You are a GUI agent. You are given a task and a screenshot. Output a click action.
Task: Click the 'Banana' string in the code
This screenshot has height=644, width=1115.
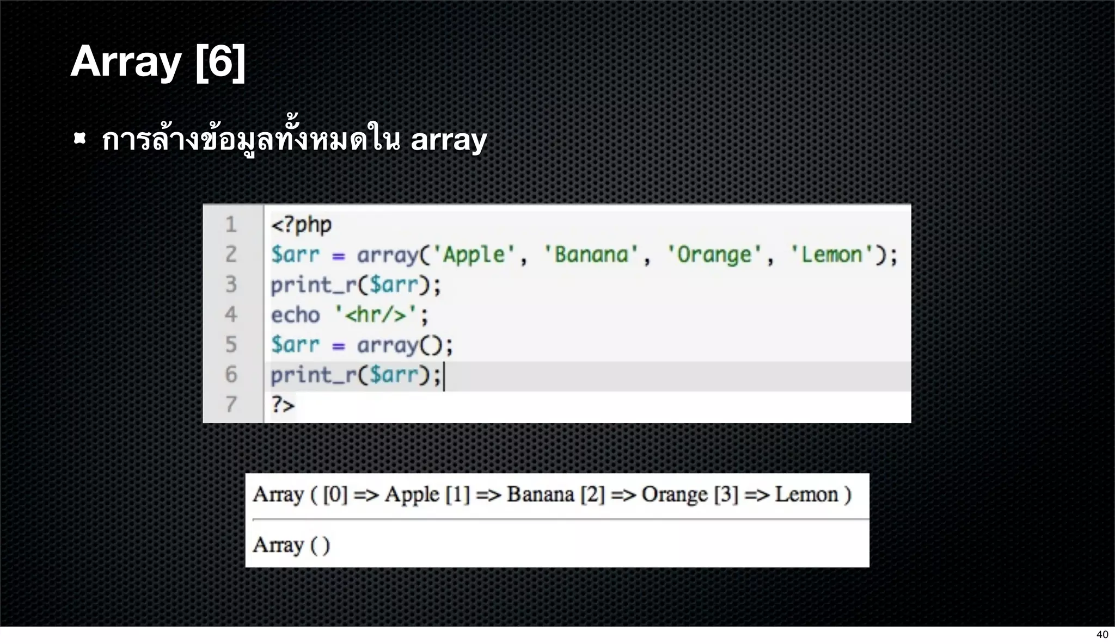tap(591, 255)
